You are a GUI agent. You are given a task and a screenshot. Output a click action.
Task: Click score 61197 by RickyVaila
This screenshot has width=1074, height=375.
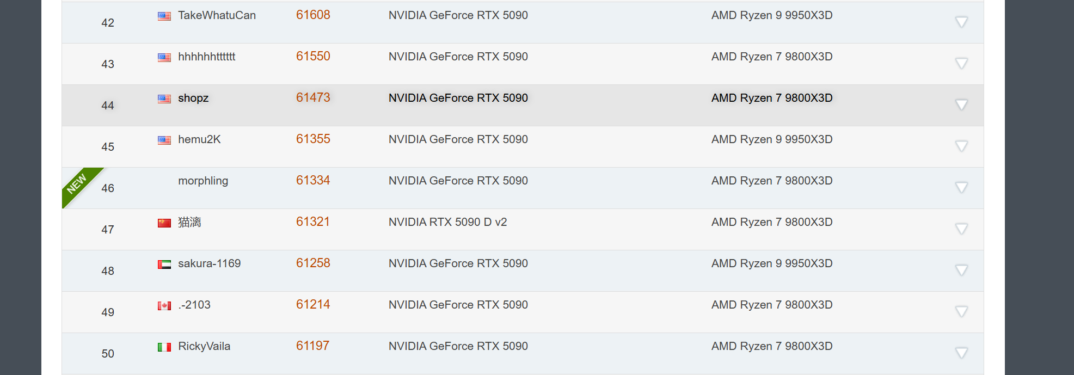(x=312, y=346)
